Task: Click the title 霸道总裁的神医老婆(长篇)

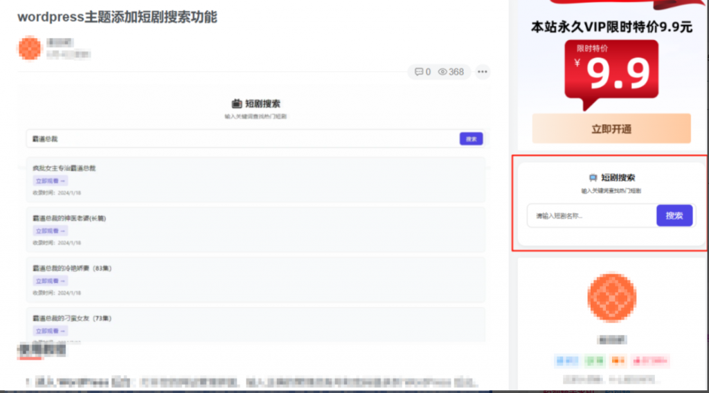Action: tap(69, 218)
